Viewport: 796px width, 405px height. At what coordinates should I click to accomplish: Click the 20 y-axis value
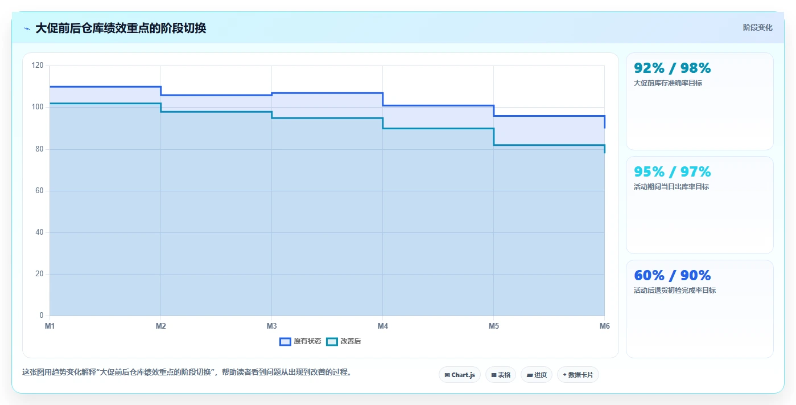click(x=39, y=274)
